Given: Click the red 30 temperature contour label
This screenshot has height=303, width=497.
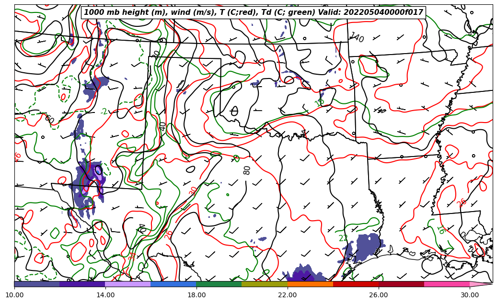Looking at the screenshot, I should pyautogui.click(x=193, y=191).
